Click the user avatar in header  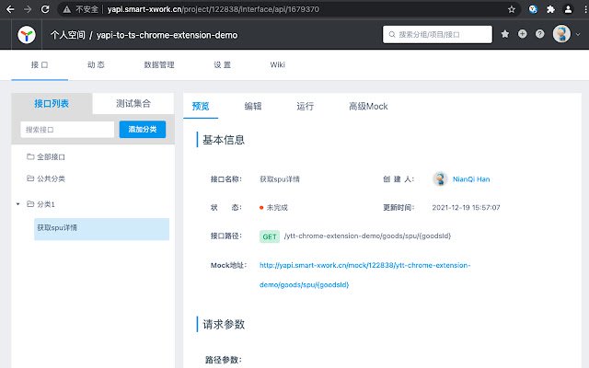coord(560,35)
